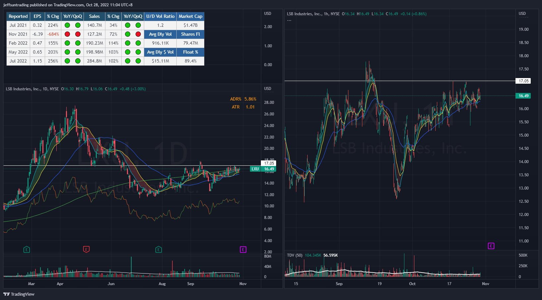542x300 pixels.
Task: Select the purple earnings marker on daily chart
Action: coord(243,249)
